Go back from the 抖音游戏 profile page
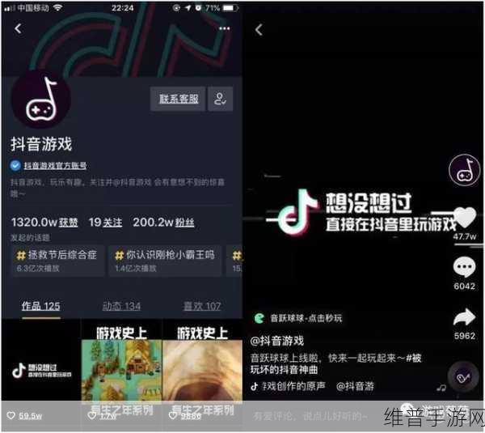This screenshot has width=485, height=433. [18, 29]
